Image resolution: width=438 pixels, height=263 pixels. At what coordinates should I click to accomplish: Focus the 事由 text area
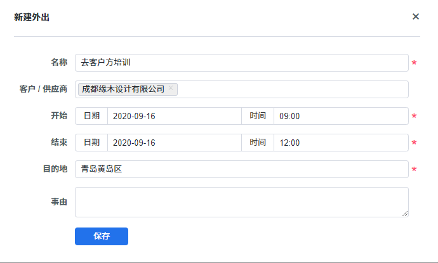241,202
